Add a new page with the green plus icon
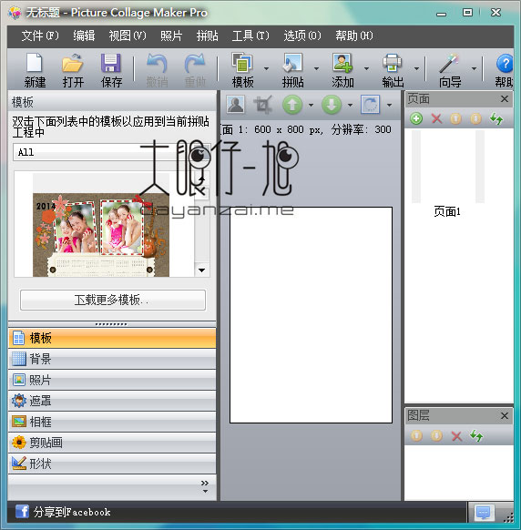 coord(416,118)
